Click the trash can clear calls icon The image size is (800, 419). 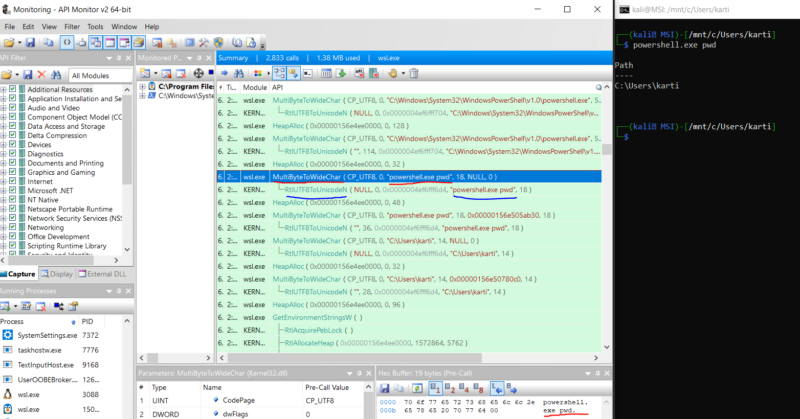point(414,74)
